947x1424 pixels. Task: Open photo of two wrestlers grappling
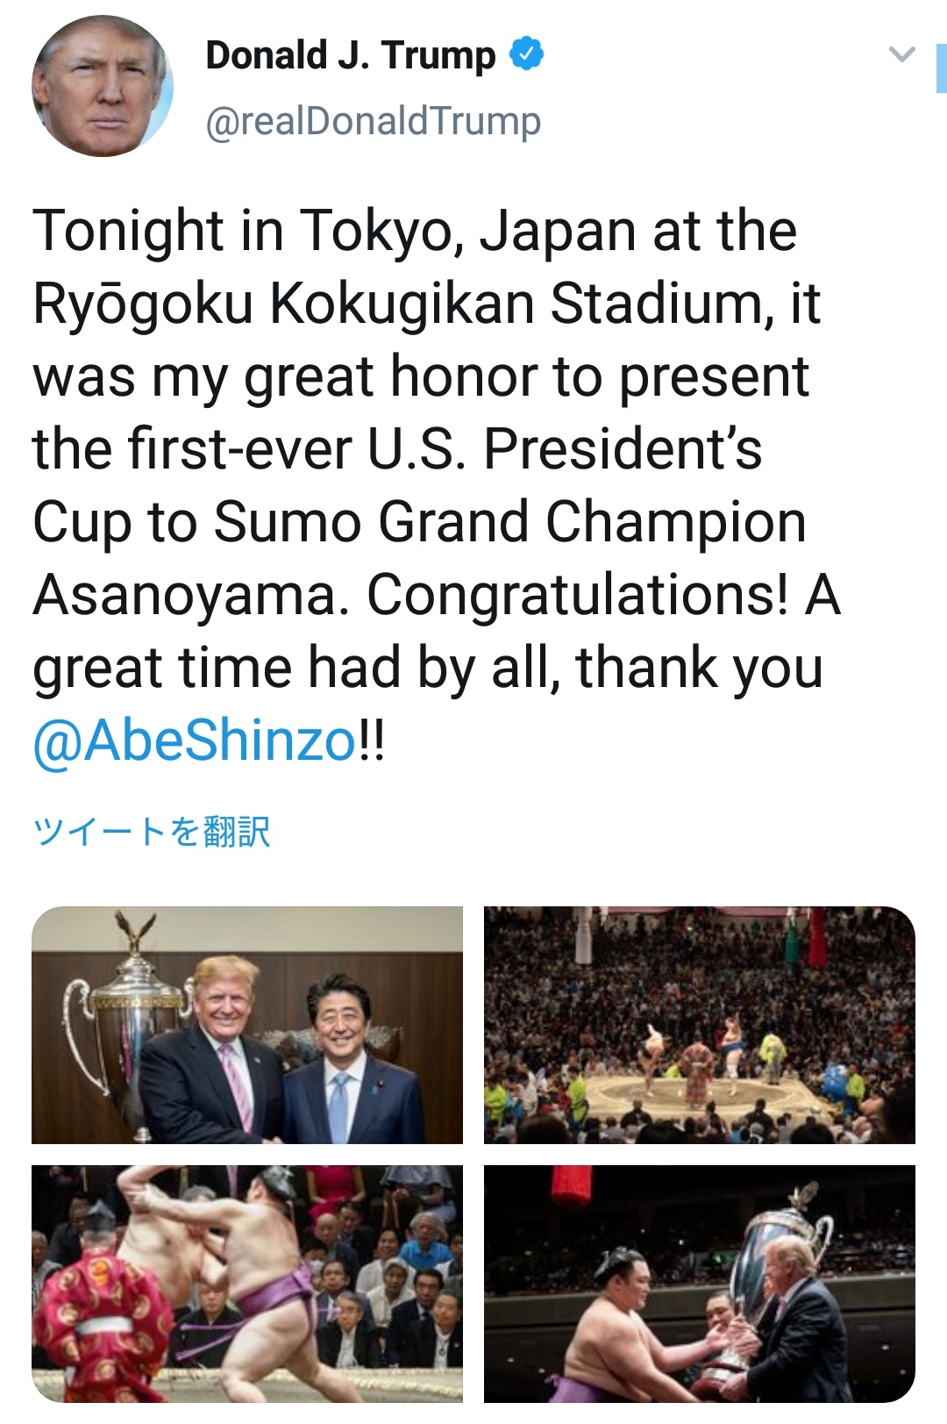click(247, 1283)
